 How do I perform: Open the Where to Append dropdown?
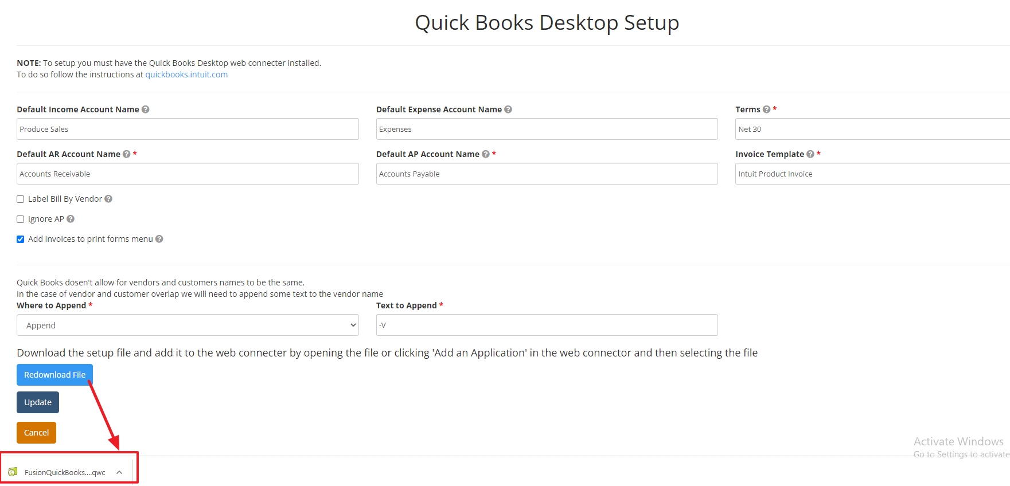point(188,325)
